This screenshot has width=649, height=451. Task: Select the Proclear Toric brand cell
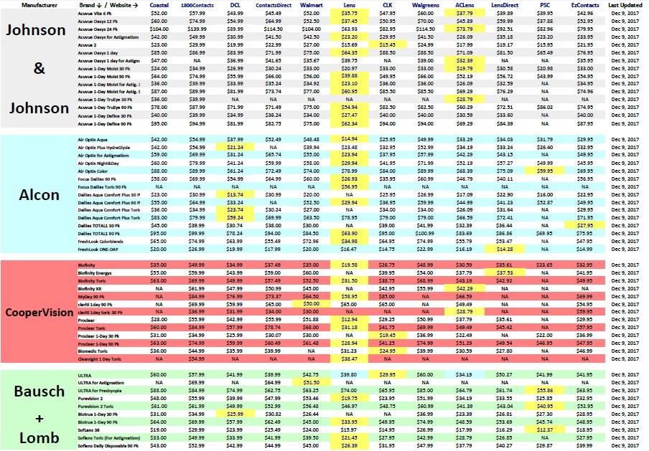pos(91,328)
